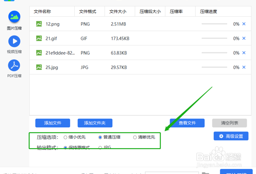Screen dimensions: 256x174
Task: Click the progress bar for 25.jpg
Action: 214,67
